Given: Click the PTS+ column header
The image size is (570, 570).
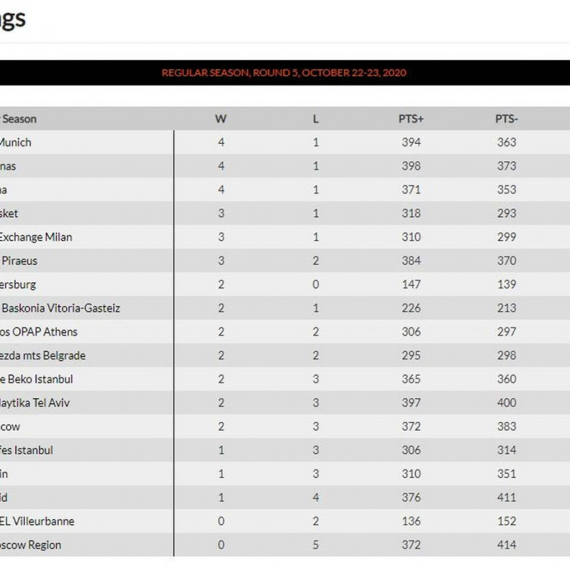Looking at the screenshot, I should 411,119.
